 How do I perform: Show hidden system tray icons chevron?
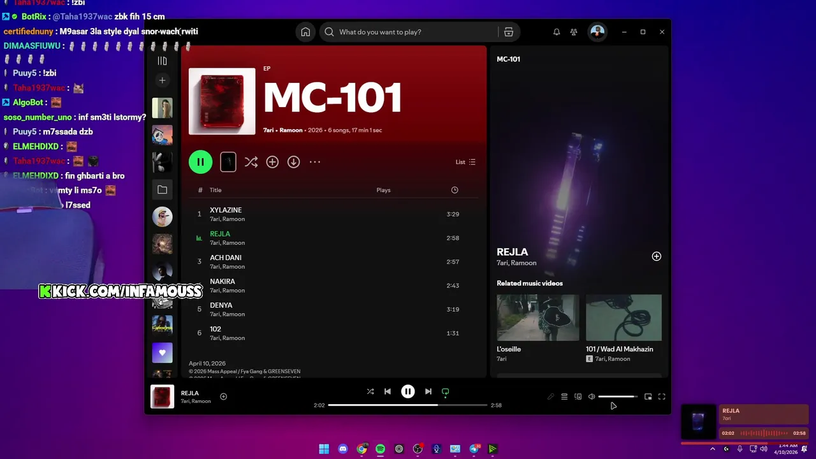[x=713, y=449]
